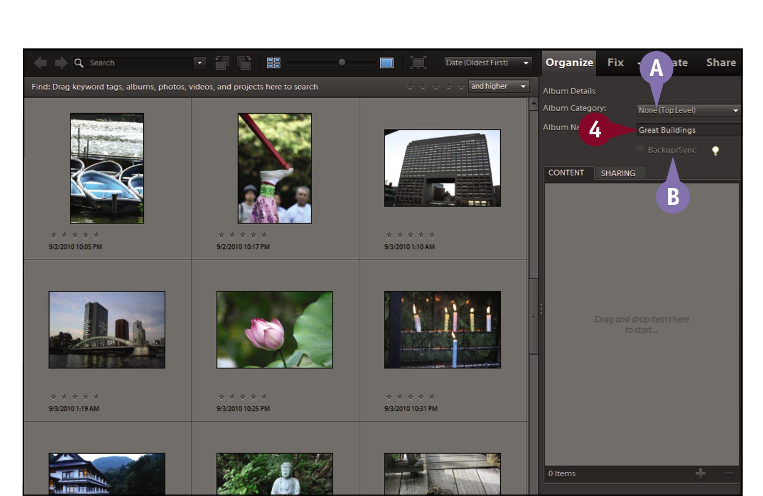The width and height of the screenshot is (763, 496).
Task: Click the Album Name field 'Great Buildings'
Action: pyautogui.click(x=689, y=130)
